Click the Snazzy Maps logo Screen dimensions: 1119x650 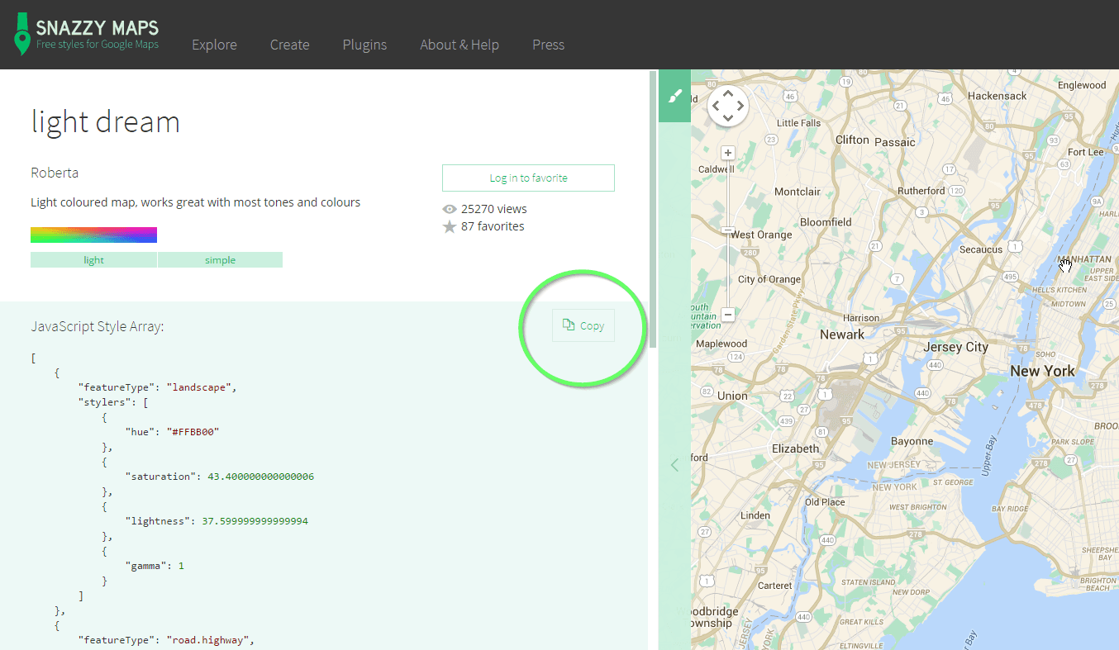pyautogui.click(x=86, y=35)
